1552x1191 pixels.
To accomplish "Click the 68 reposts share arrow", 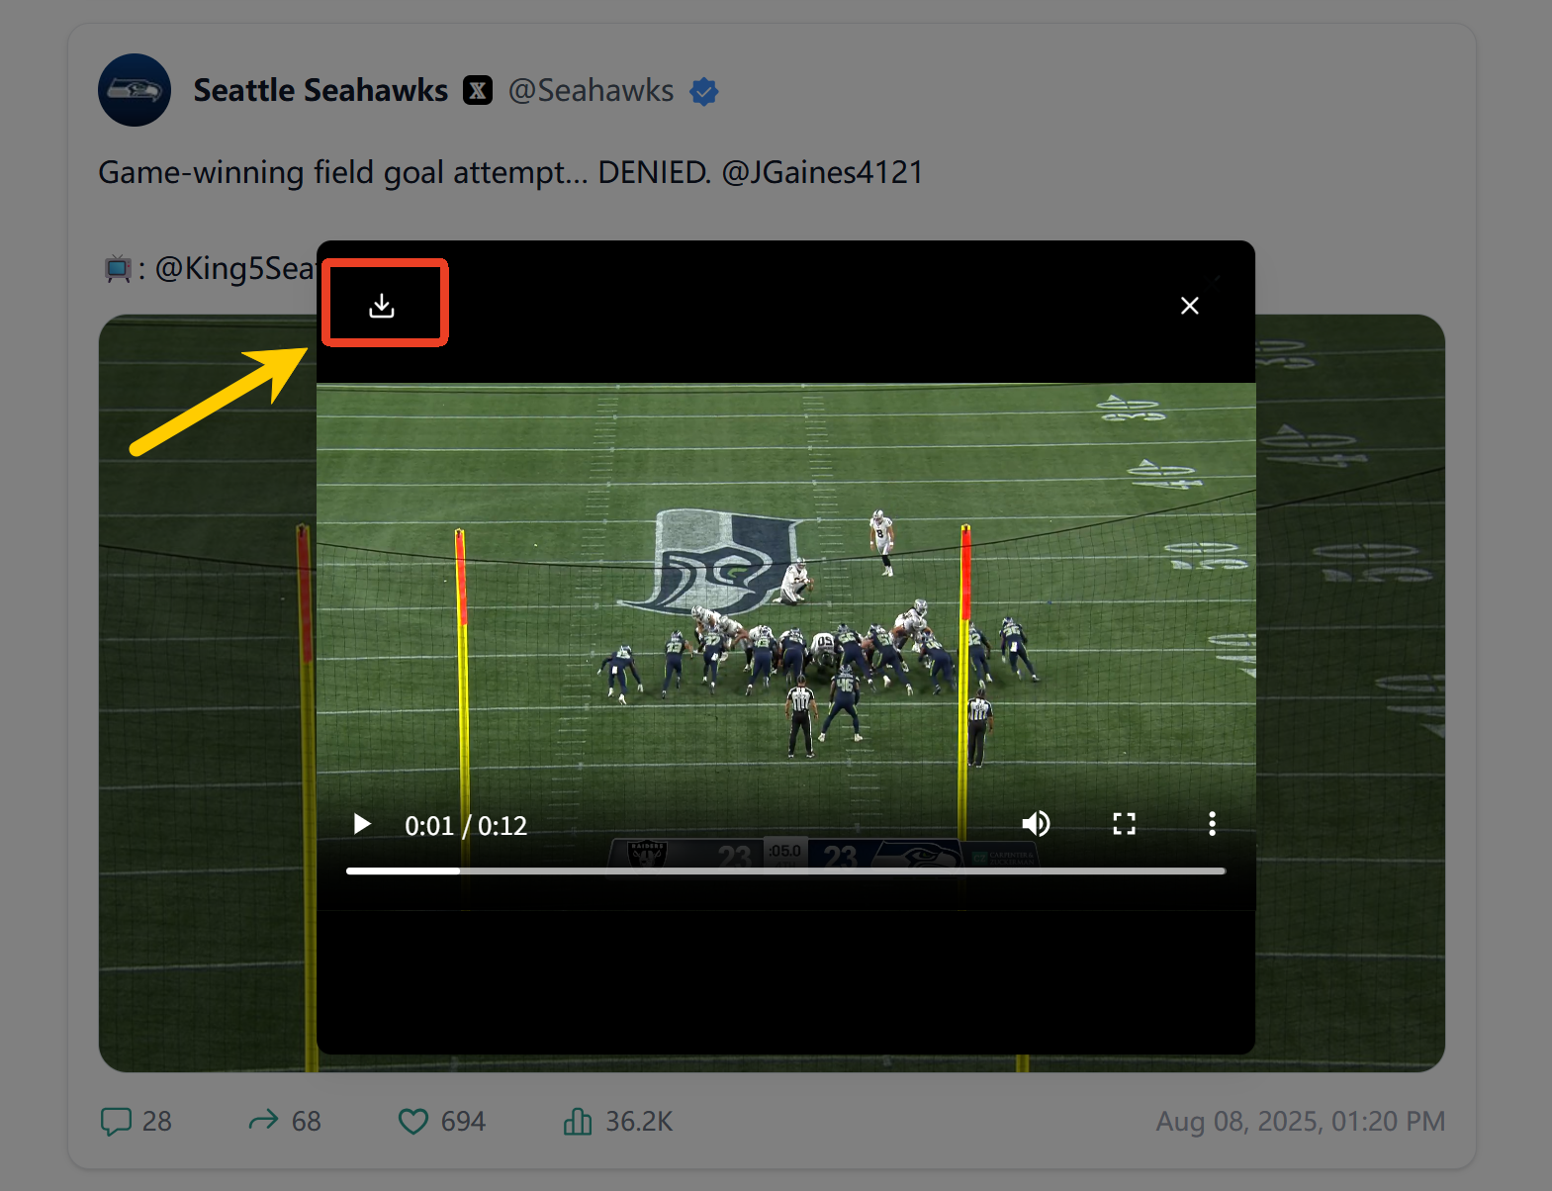I will 263,1120.
